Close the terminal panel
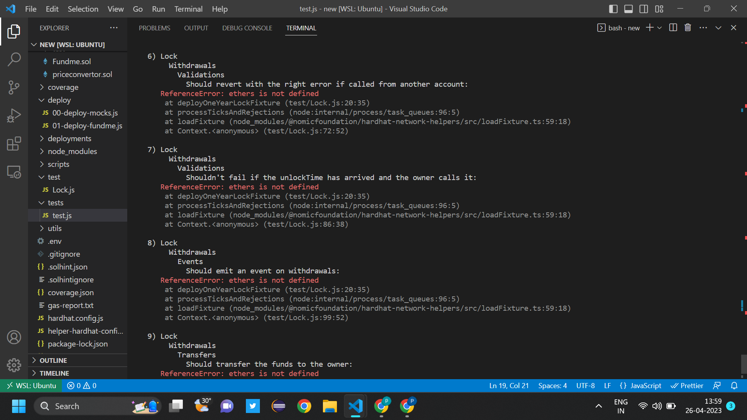The width and height of the screenshot is (747, 420). point(733,28)
